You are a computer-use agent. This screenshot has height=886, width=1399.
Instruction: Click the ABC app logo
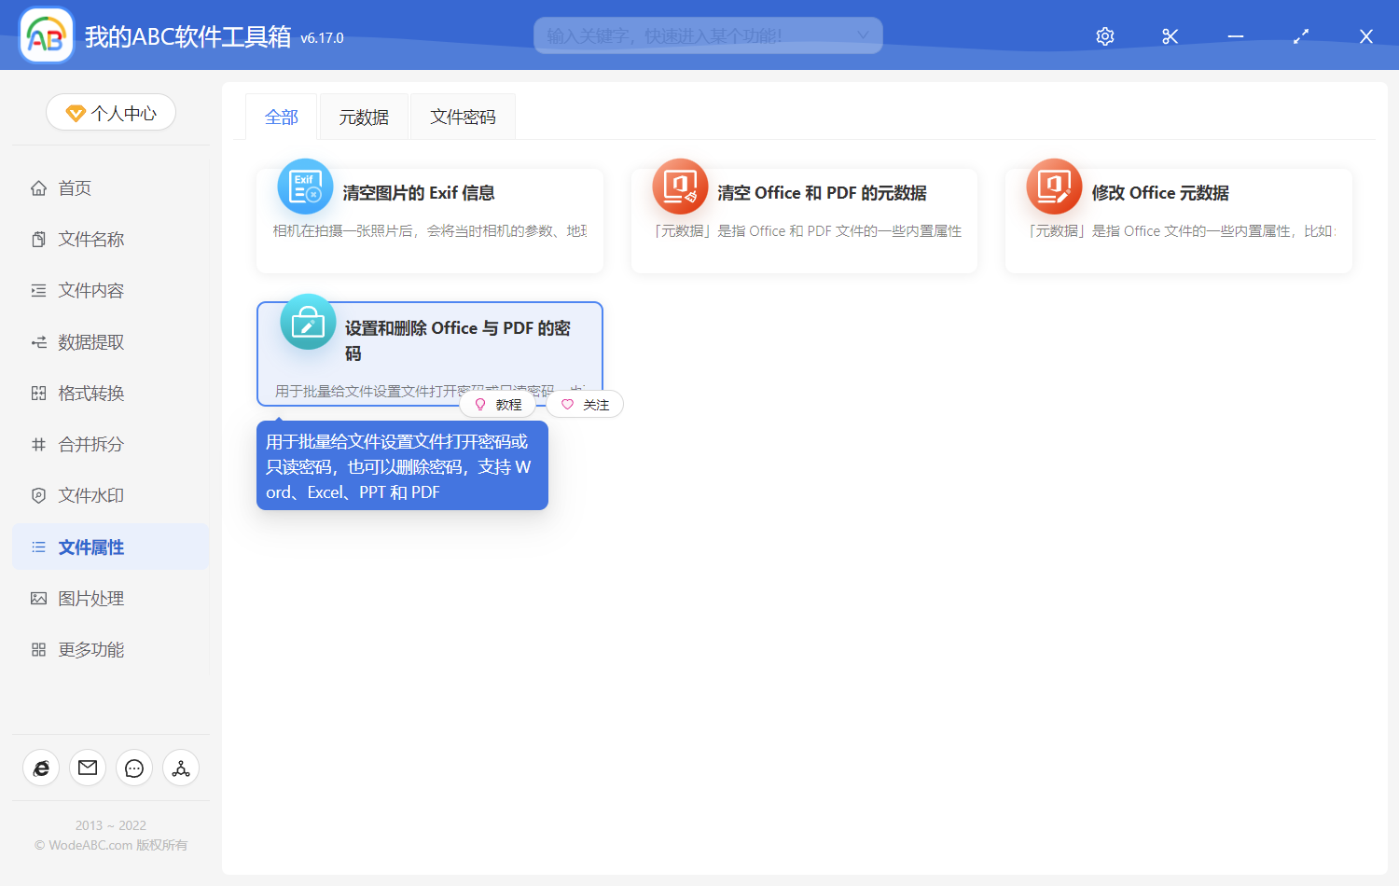[x=46, y=35]
